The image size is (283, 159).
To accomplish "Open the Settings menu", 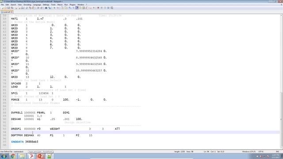I will click(x=46, y=5).
